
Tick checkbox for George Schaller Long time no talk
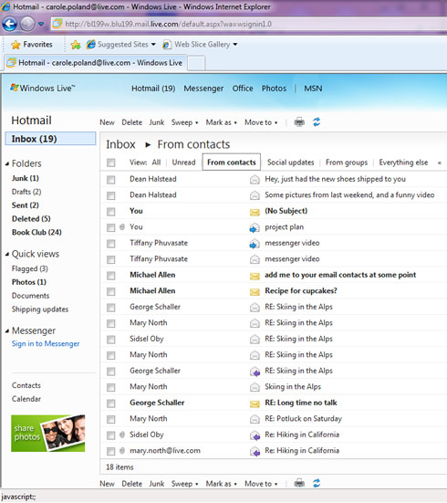click(111, 403)
